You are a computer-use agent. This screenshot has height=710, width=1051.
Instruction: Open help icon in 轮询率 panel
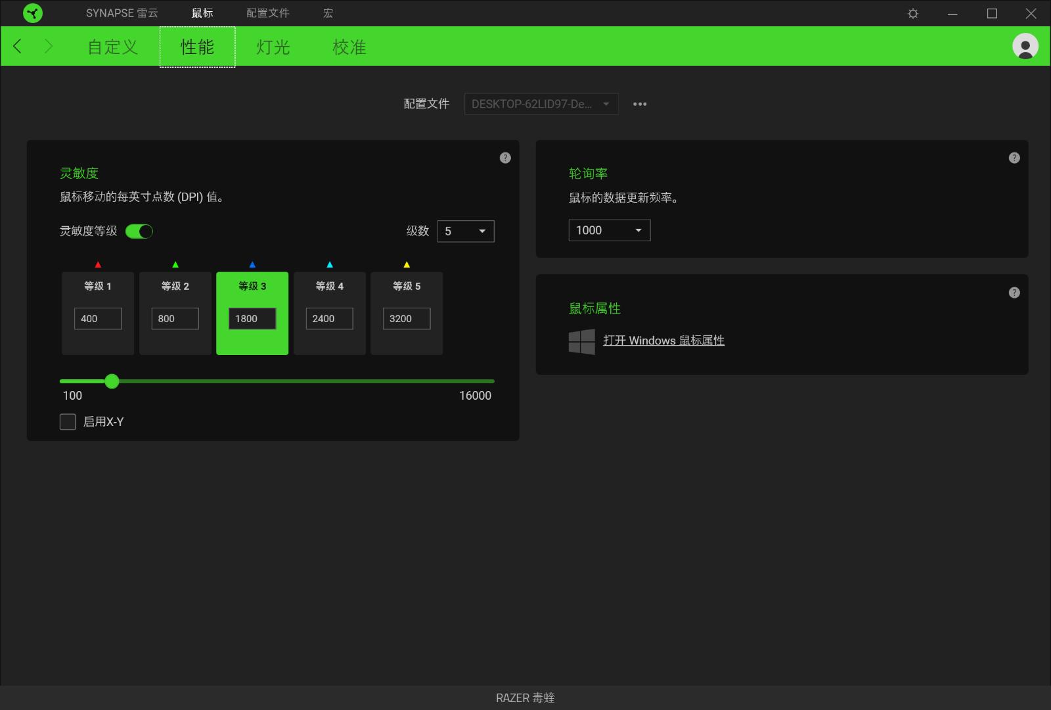point(1014,158)
